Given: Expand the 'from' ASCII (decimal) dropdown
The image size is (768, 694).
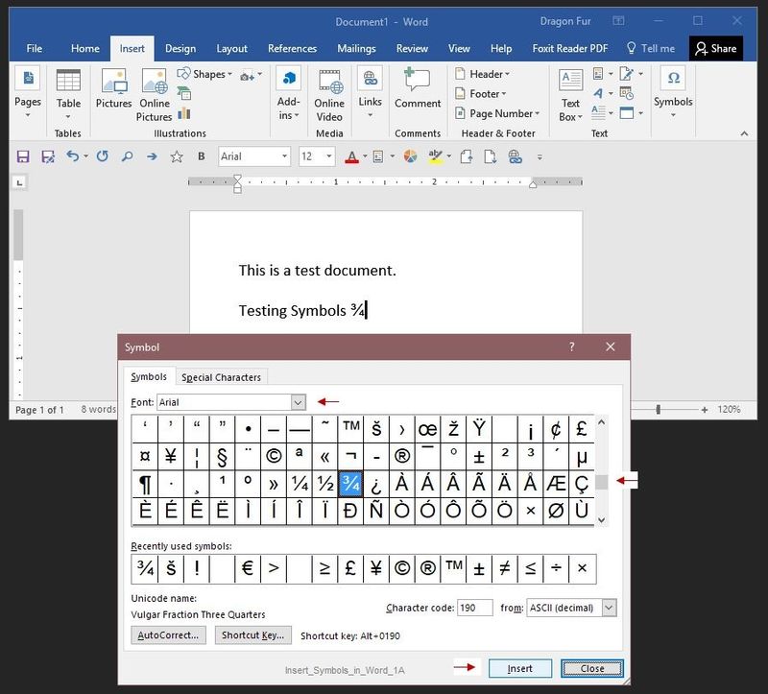Looking at the screenshot, I should point(610,608).
